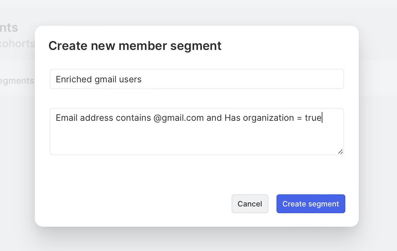Click the dimmed 'cohorts' text behind dialog
Screen dimensions: 397x251
click(x=17, y=44)
